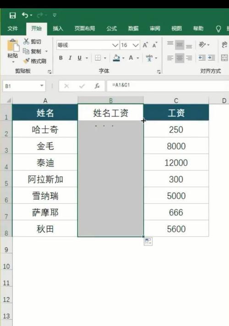Click the Save icon in quick access toolbar
This screenshot has width=229, height=326.
13,15
